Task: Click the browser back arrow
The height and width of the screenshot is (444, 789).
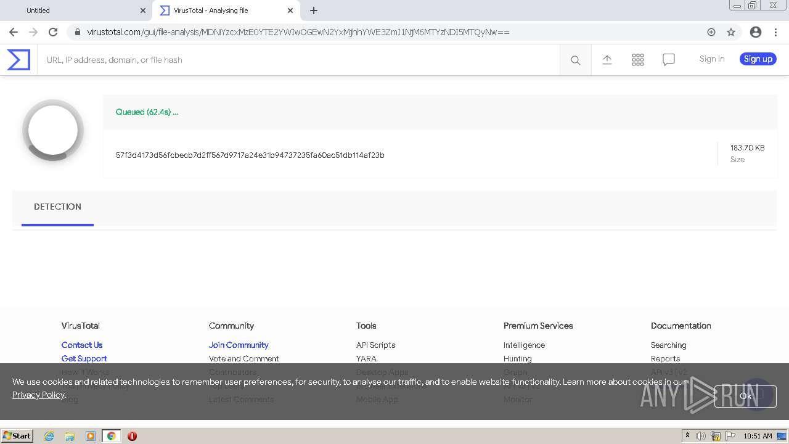Action: (14, 32)
